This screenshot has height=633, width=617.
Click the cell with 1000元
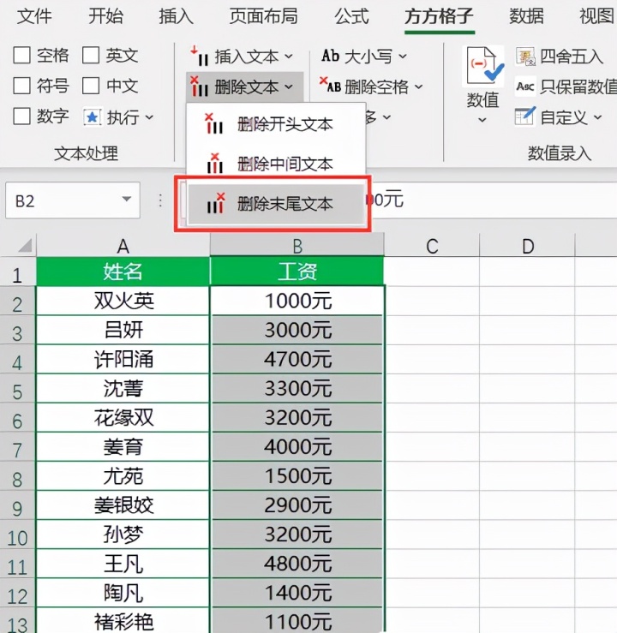coord(297,301)
